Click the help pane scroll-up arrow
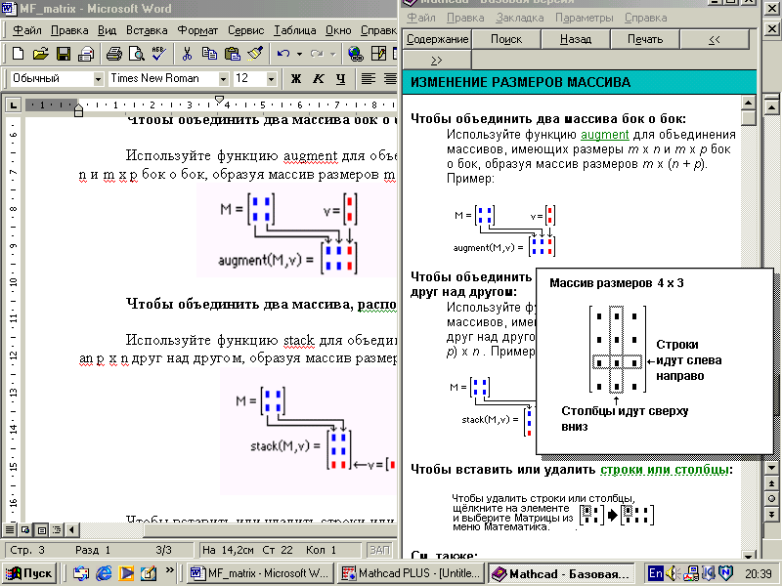This screenshot has height=586, width=782. (x=748, y=103)
